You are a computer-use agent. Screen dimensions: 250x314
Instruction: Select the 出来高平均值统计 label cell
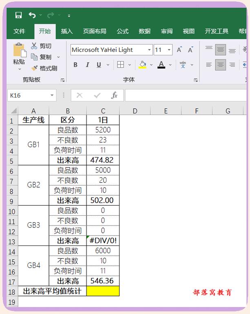(52, 291)
